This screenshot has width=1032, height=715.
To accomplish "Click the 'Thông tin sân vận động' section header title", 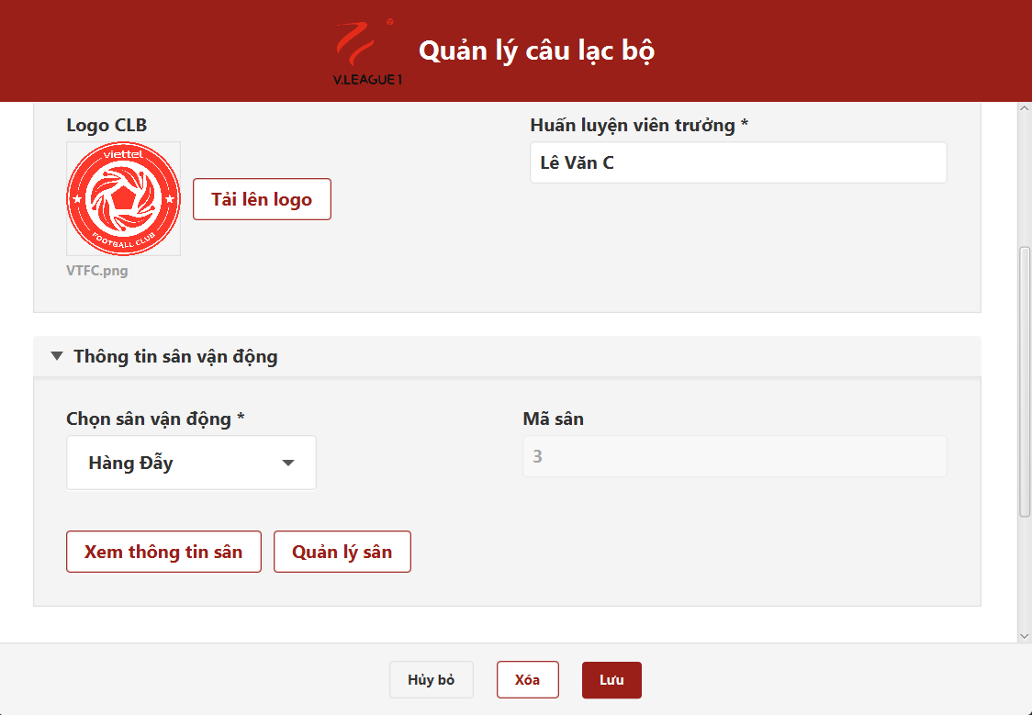I will coord(175,356).
